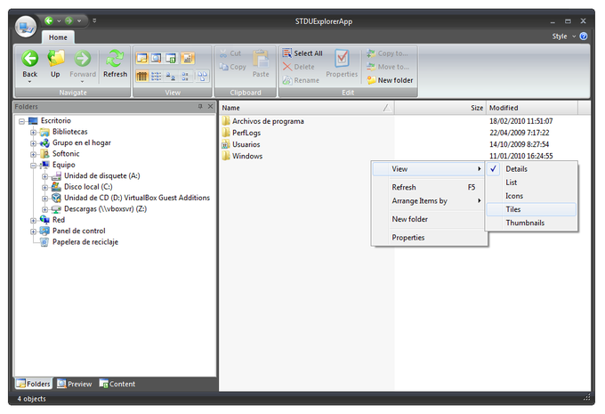605x414 pixels.
Task: Open the Style dropdown
Action: pos(564,37)
